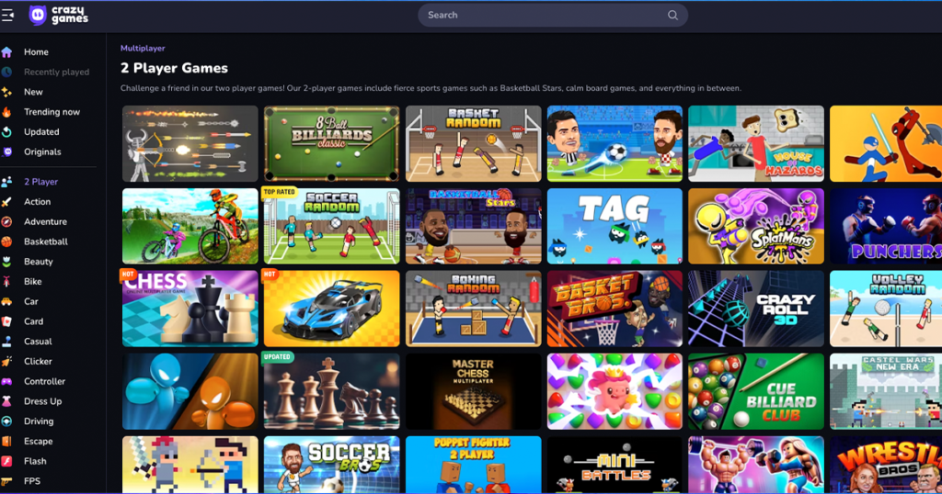
Task: Open the Crazy Roll 3D game thumbnail
Action: click(x=756, y=309)
